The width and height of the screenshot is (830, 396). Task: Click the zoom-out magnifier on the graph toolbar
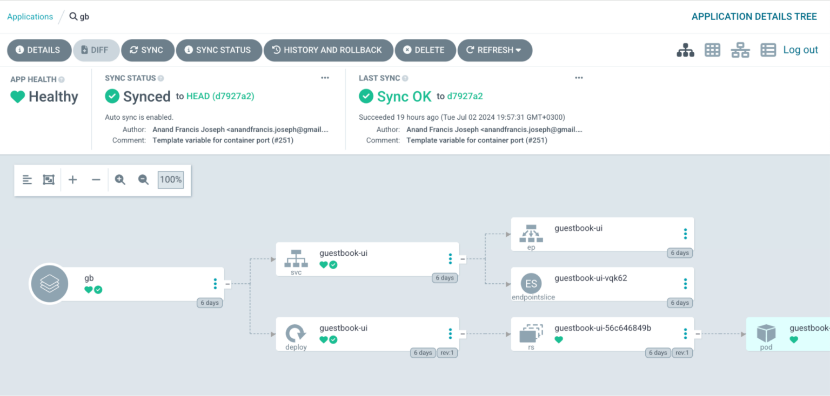(143, 179)
